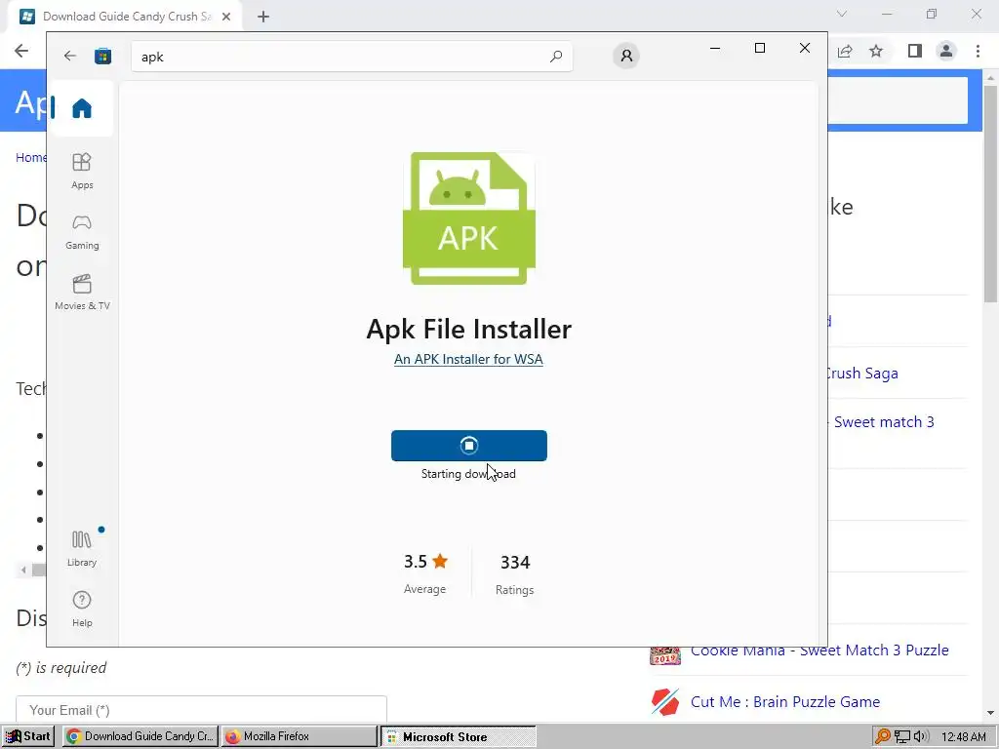Screen dimensions: 999x749
Task: Click the Apk File Installer title
Action: [469, 330]
